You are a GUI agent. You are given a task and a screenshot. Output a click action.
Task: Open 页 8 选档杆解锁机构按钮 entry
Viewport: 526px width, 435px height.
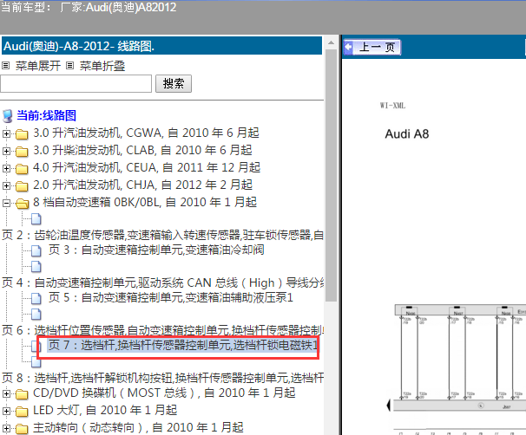pyautogui.click(x=162, y=378)
